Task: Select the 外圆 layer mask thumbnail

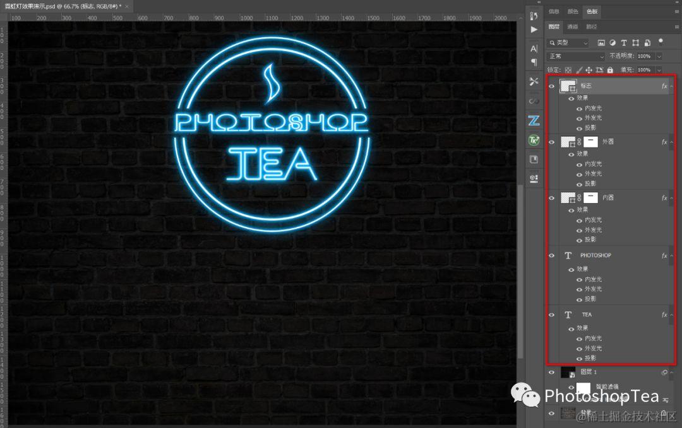Action: (x=590, y=142)
